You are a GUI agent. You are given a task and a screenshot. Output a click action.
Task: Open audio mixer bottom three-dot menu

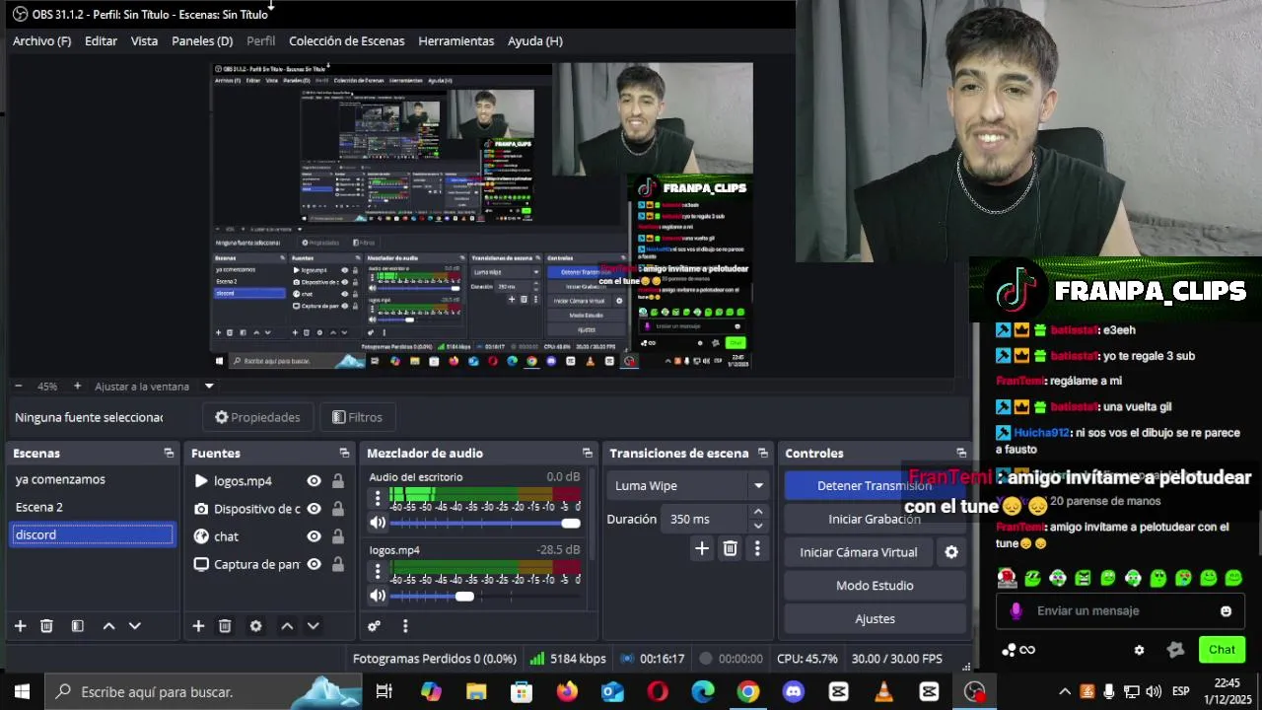click(x=404, y=626)
